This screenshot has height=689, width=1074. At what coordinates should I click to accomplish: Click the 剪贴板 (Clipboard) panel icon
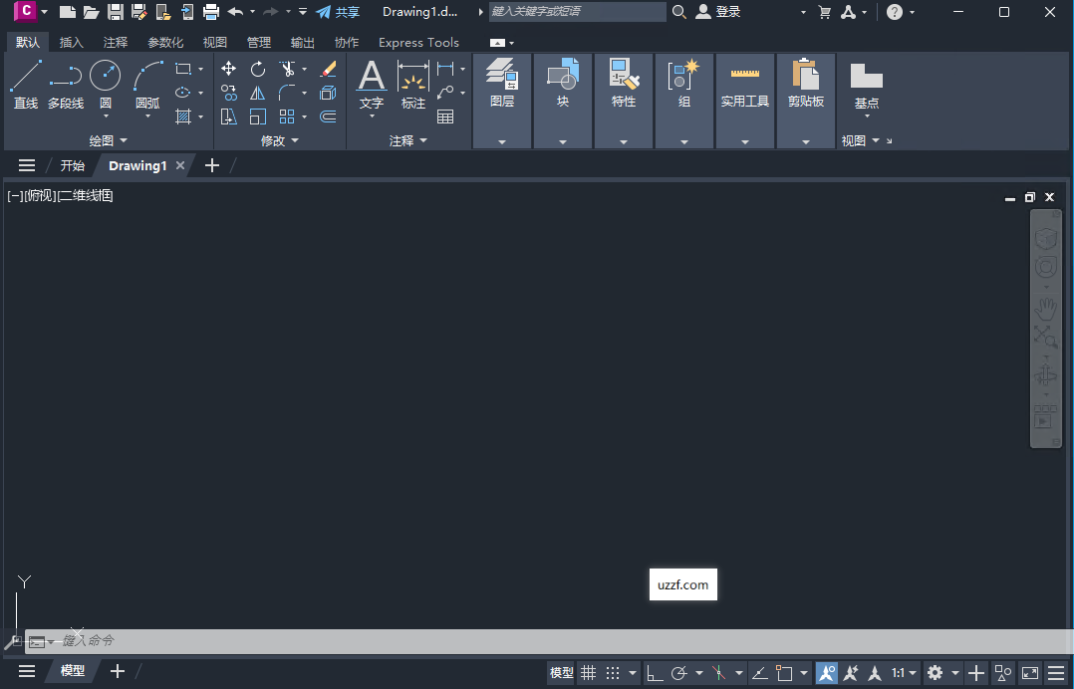[805, 80]
